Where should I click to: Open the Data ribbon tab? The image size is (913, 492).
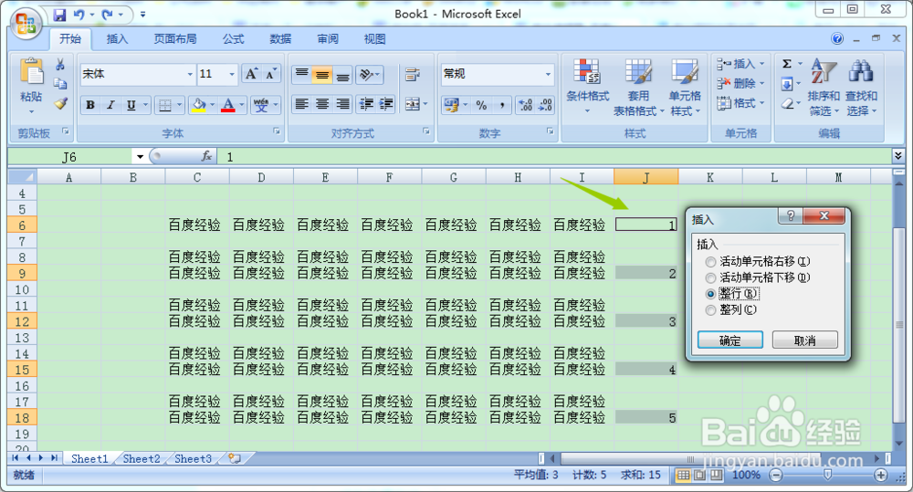tap(280, 39)
